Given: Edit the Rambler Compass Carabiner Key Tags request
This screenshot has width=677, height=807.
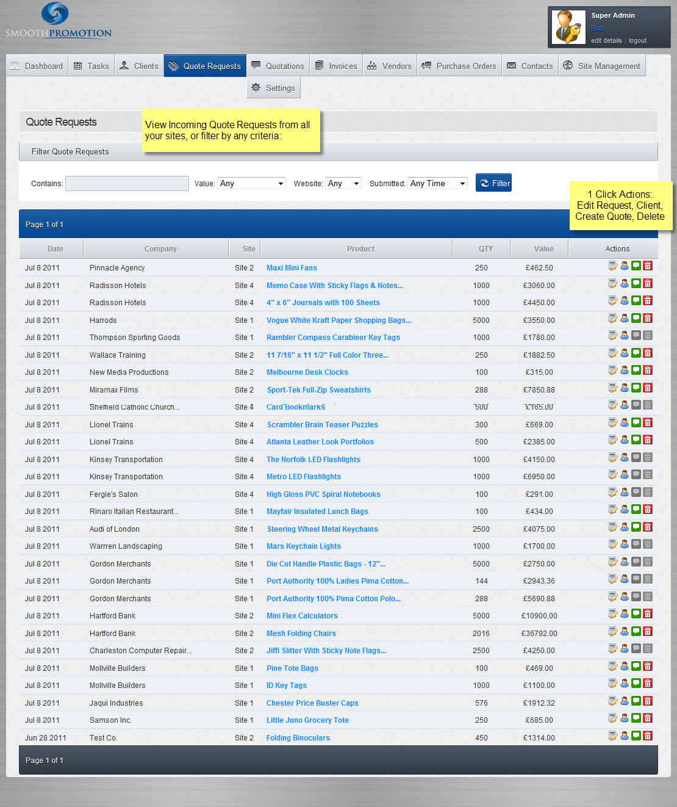Looking at the screenshot, I should pyautogui.click(x=613, y=335).
